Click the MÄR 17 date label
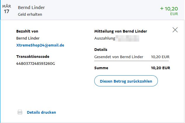Screen dimensions: 185x123 (x=7, y=9)
